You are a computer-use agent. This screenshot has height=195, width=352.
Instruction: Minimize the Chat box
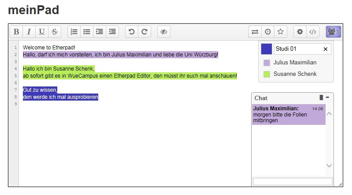point(327,97)
